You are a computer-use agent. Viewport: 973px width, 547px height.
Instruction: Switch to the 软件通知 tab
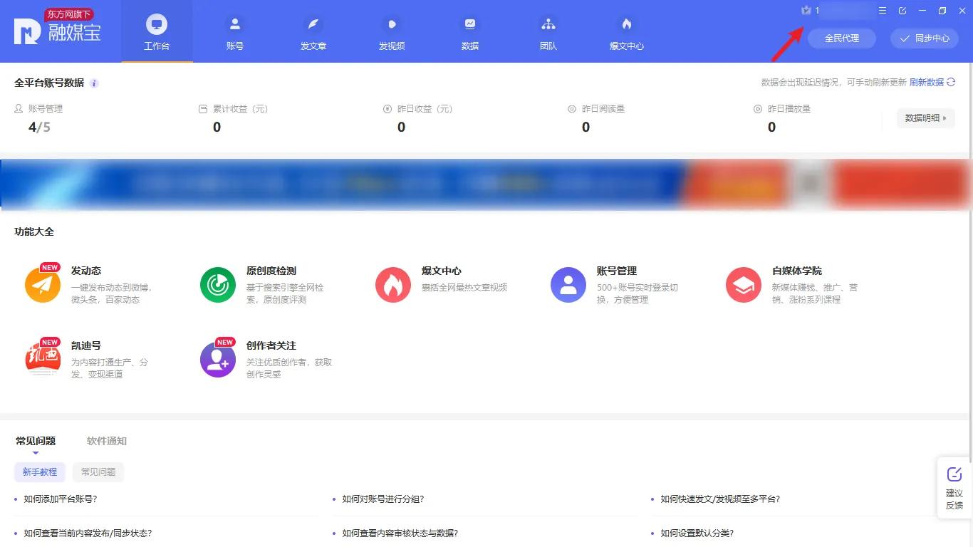tap(105, 441)
